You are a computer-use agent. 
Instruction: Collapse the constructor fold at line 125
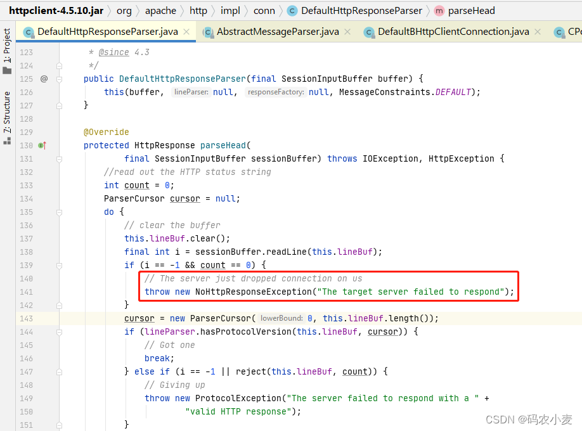(x=59, y=79)
